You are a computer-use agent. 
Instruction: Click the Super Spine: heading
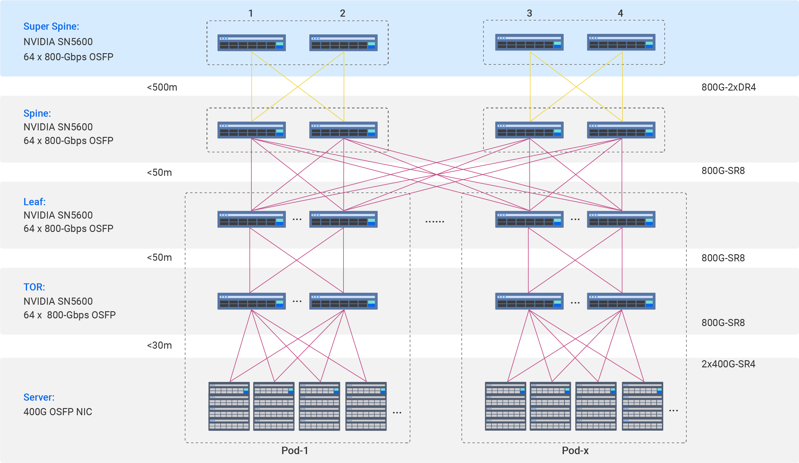tap(51, 26)
